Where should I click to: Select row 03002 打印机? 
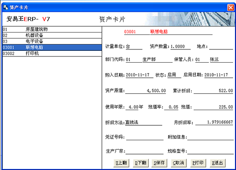click(x=52, y=54)
